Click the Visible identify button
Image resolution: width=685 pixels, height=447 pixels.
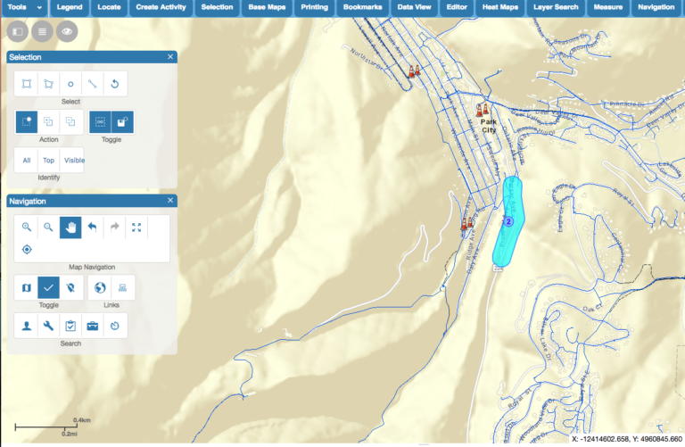point(74,160)
